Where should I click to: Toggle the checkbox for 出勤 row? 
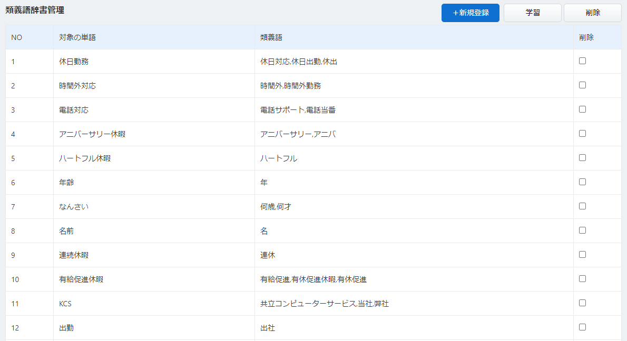click(582, 327)
